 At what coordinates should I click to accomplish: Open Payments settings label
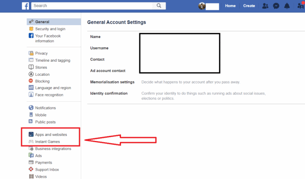[43, 163]
